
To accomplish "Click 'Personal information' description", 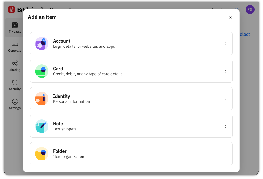I will coord(71,102).
